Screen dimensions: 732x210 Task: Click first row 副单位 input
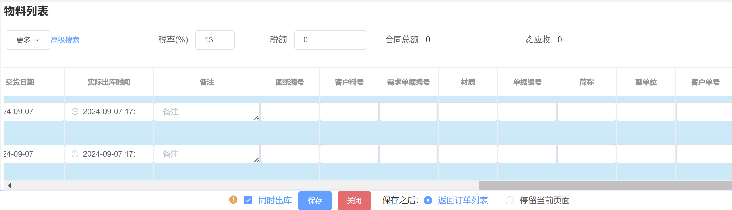coord(646,112)
